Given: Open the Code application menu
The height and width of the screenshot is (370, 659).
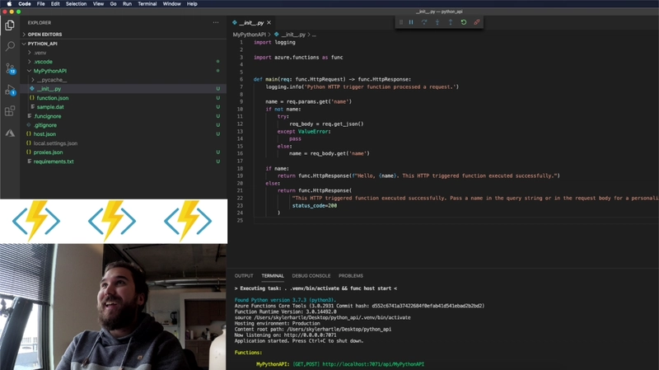Looking at the screenshot, I should [x=25, y=4].
